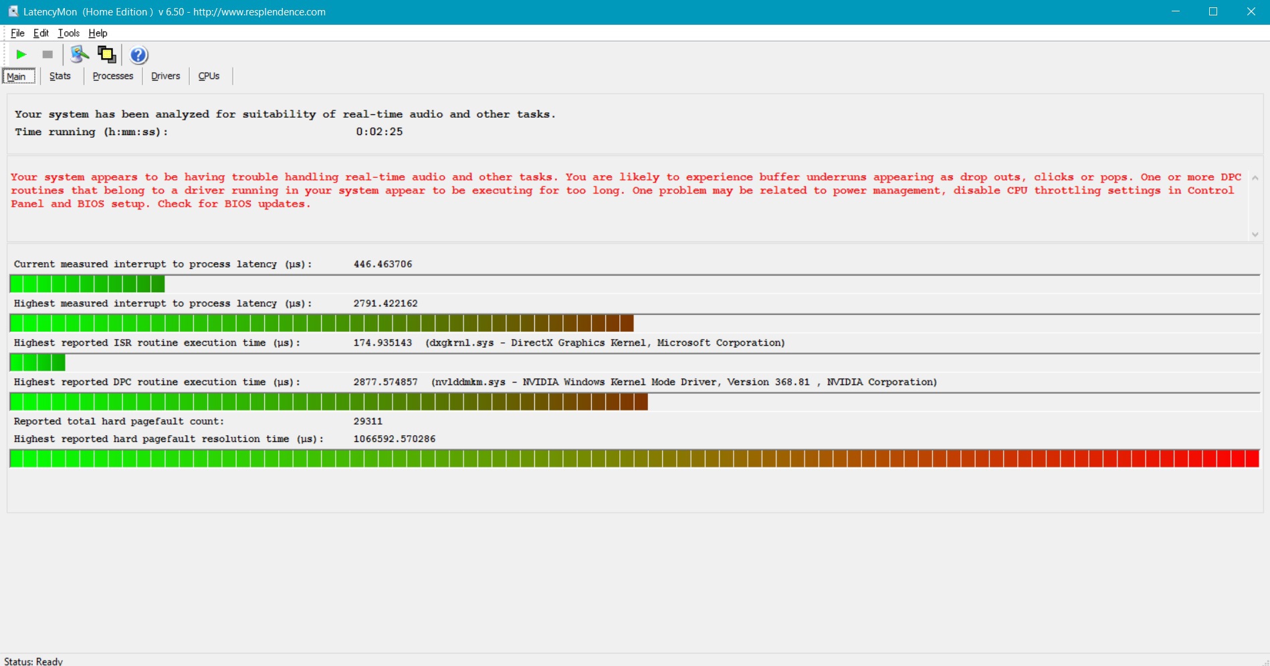
Task: Open the options tool icon in toolbar
Action: click(x=80, y=55)
